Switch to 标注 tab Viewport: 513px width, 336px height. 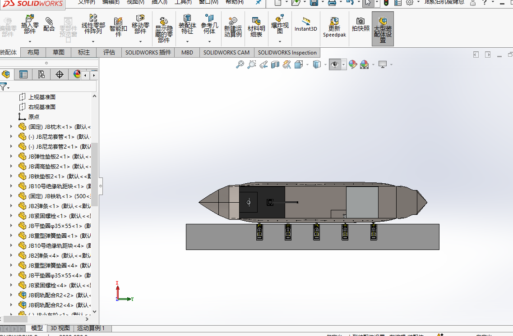pyautogui.click(x=84, y=52)
